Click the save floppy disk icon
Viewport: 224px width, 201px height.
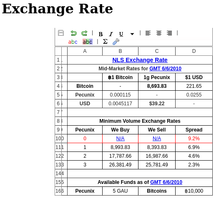[61, 33]
